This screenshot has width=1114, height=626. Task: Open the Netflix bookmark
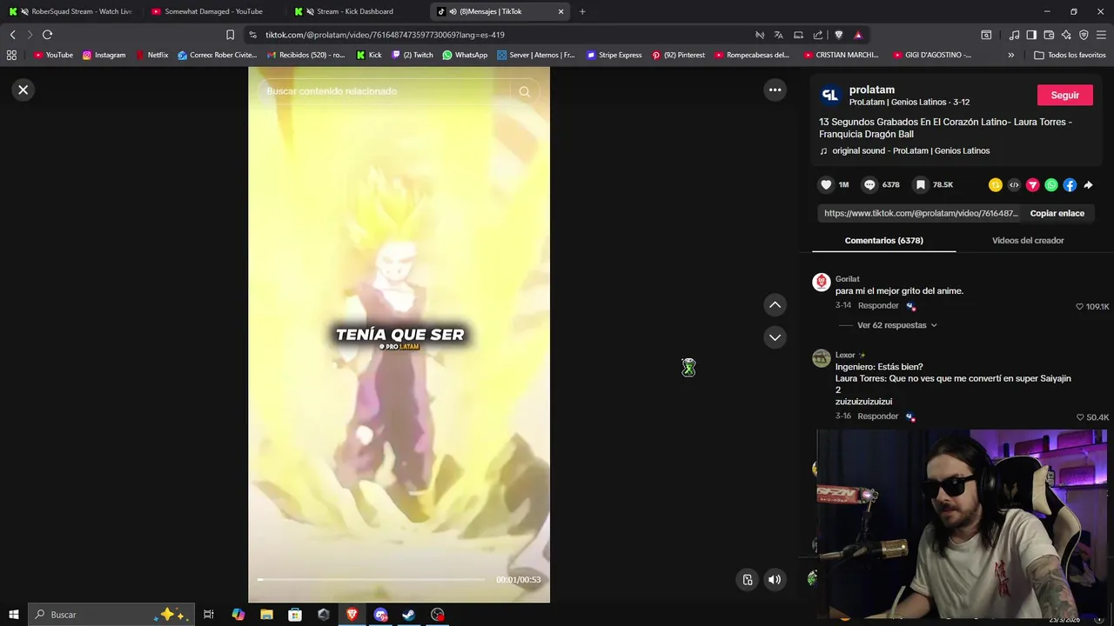pyautogui.click(x=151, y=55)
